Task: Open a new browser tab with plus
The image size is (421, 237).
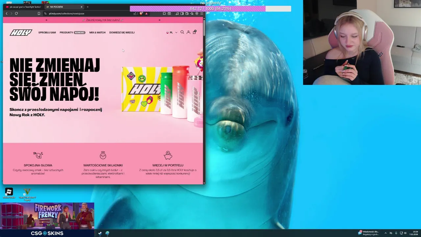Action: click(x=87, y=7)
